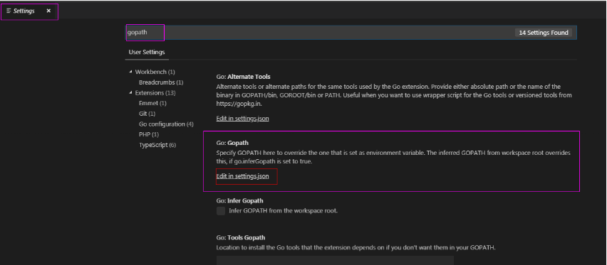The width and height of the screenshot is (607, 265).
Task: Select Workbench (1) category
Action: coord(155,72)
